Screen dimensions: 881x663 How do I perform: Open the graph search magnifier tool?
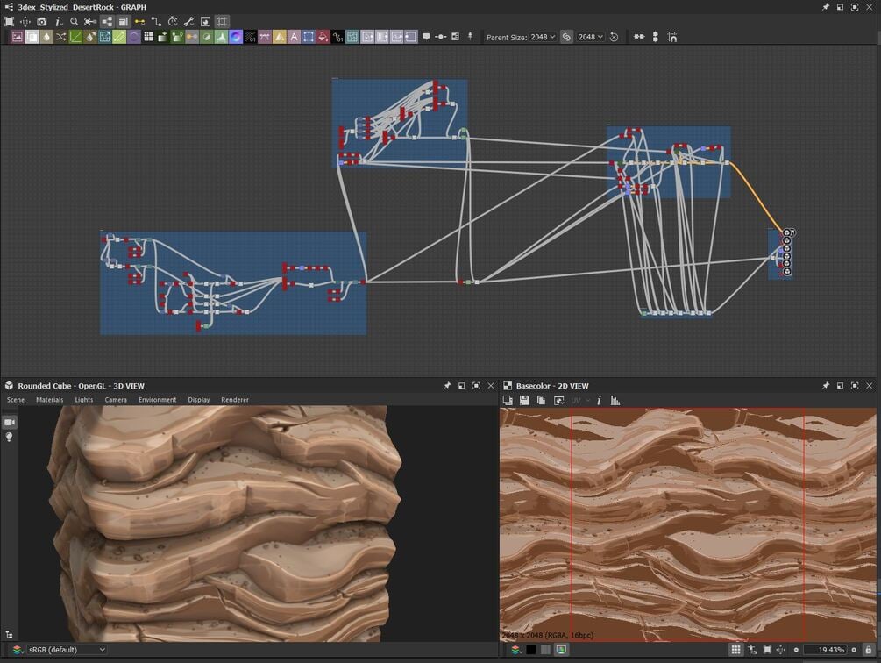click(74, 21)
